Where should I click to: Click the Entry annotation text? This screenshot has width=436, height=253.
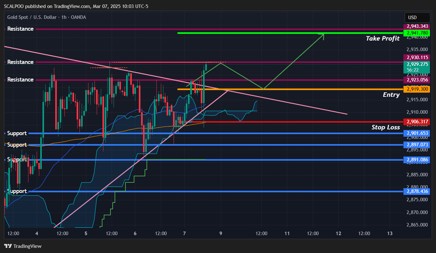coord(391,95)
